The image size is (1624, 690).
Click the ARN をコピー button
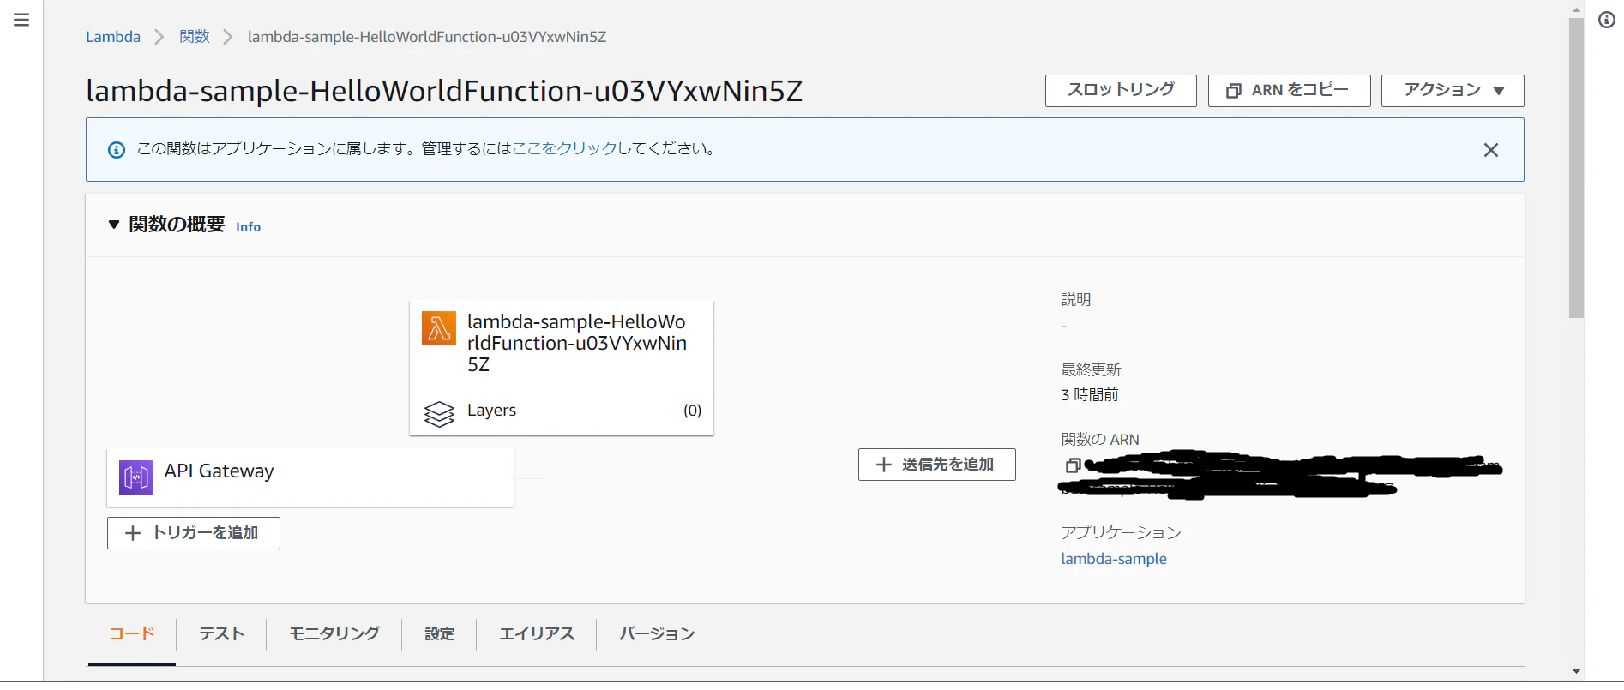coord(1289,91)
